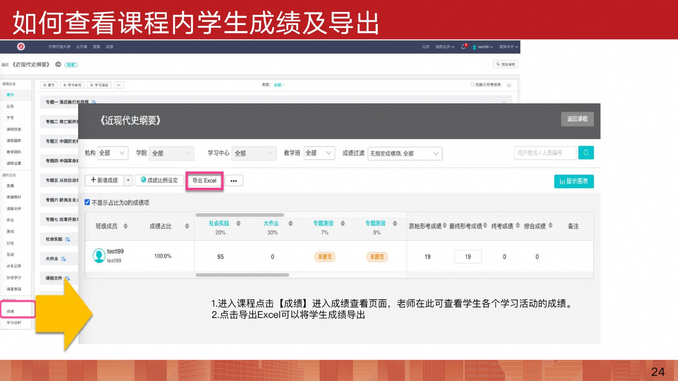678x381 pixels.
Task: Click the 导出 Excel button
Action: click(204, 181)
